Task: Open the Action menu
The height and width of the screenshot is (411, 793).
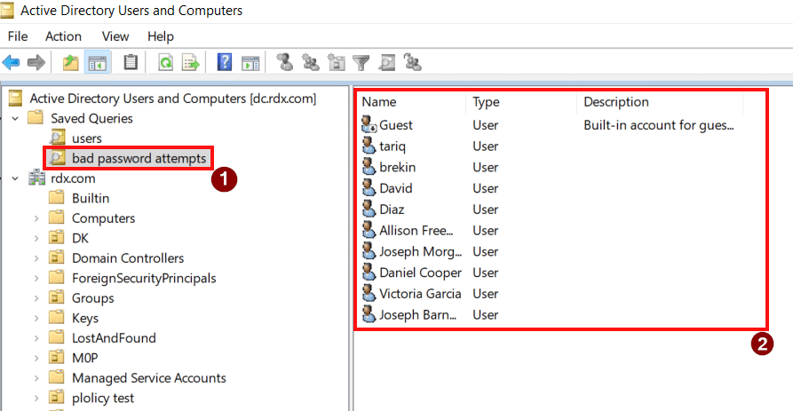Action: click(x=63, y=36)
